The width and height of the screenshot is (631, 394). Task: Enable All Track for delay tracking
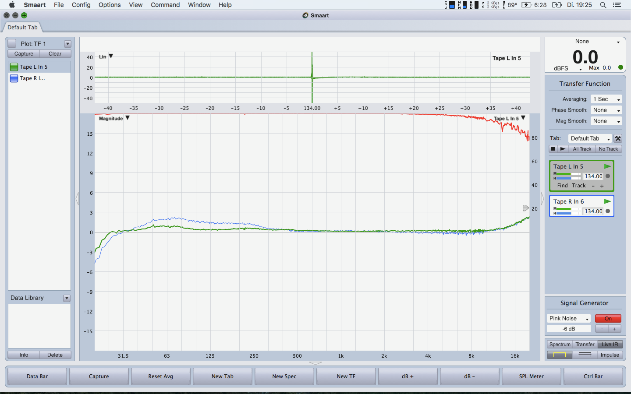[582, 149]
